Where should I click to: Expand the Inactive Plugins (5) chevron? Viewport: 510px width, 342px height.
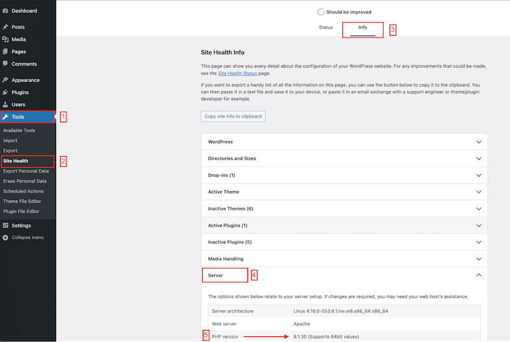pyautogui.click(x=479, y=242)
